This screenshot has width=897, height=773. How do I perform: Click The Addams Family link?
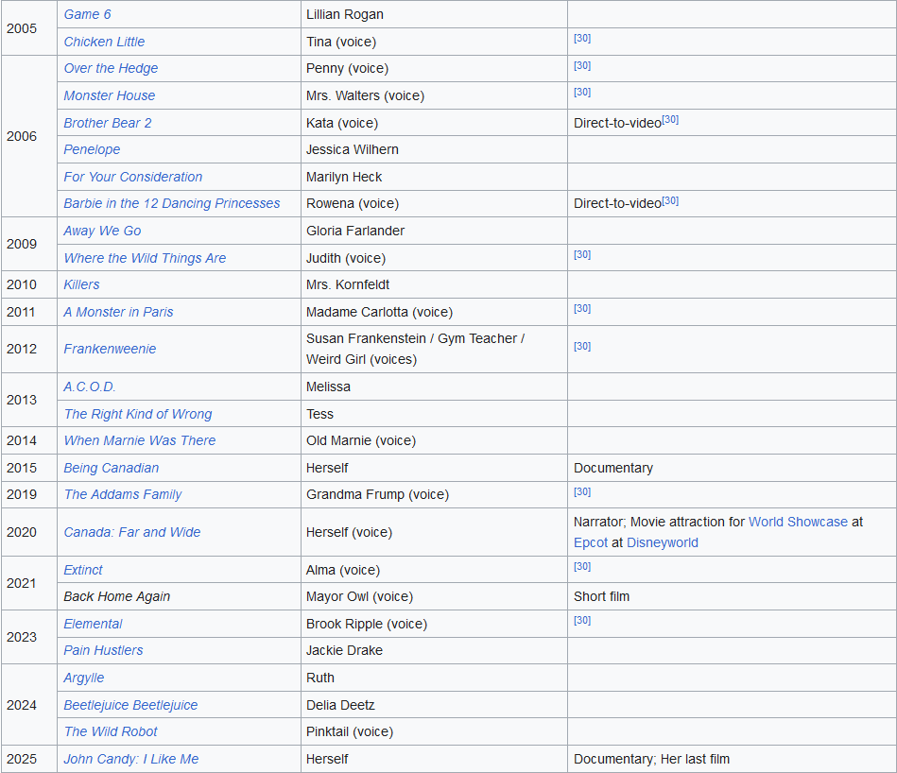(123, 494)
